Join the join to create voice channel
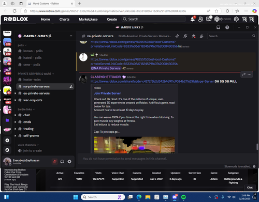The height and width of the screenshot is (202, 259). tap(33, 151)
